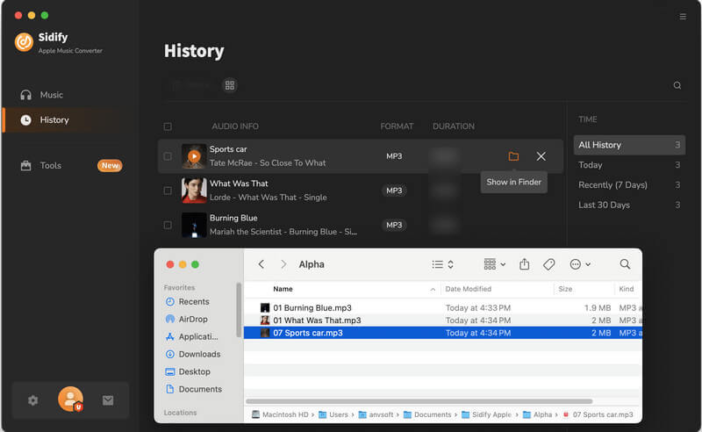Toggle sort direction arrow in Name column
This screenshot has height=432, width=702.
point(433,290)
